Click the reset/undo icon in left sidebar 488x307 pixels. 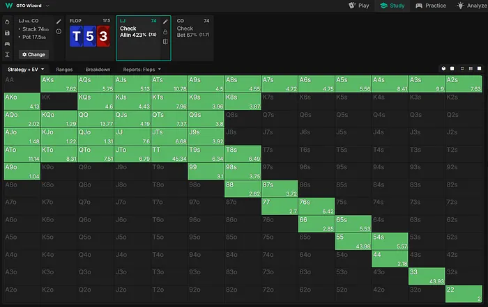(6, 22)
